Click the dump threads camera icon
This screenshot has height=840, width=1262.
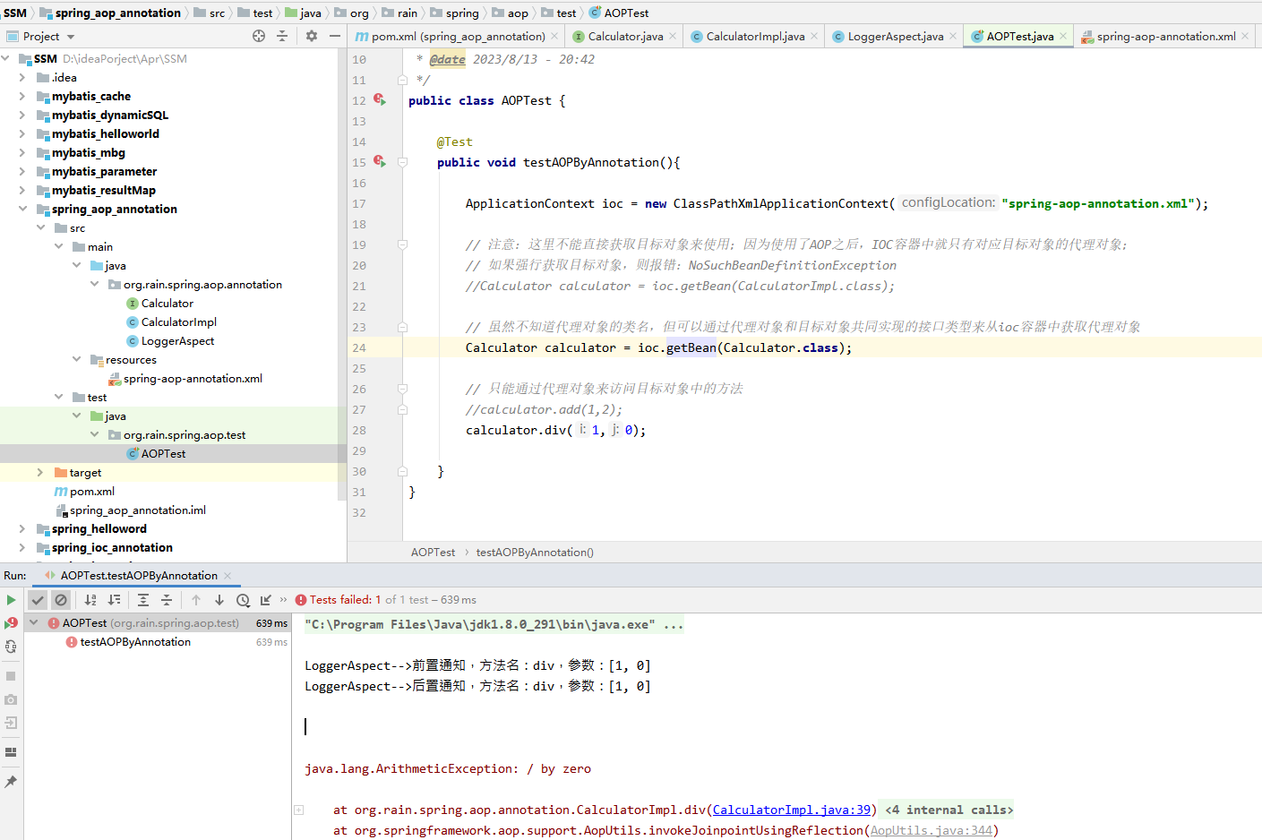point(11,699)
